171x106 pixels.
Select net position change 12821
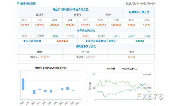point(131,57)
